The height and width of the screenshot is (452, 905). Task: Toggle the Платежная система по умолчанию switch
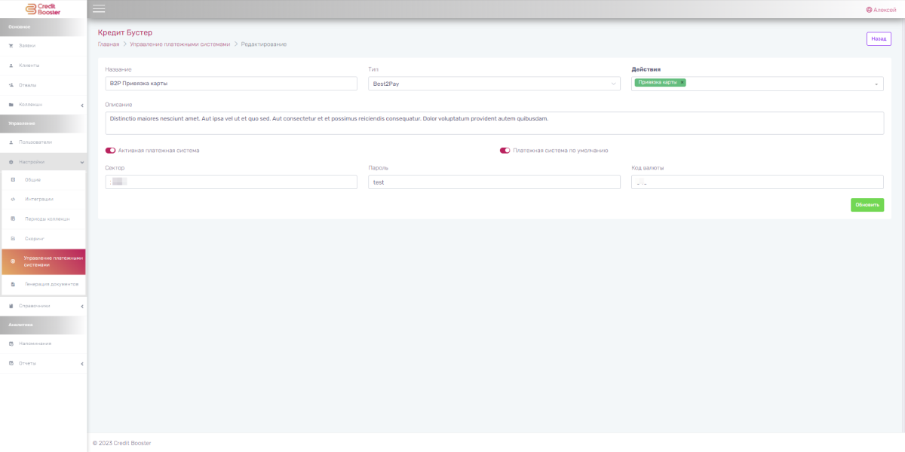505,151
